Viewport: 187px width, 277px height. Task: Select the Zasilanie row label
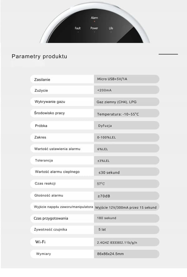click(42, 80)
